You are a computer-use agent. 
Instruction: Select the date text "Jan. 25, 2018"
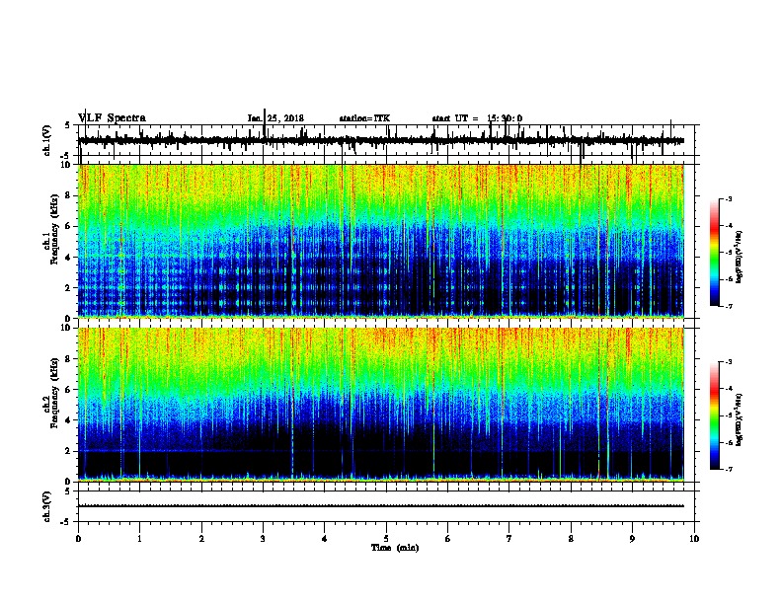[x=275, y=118]
